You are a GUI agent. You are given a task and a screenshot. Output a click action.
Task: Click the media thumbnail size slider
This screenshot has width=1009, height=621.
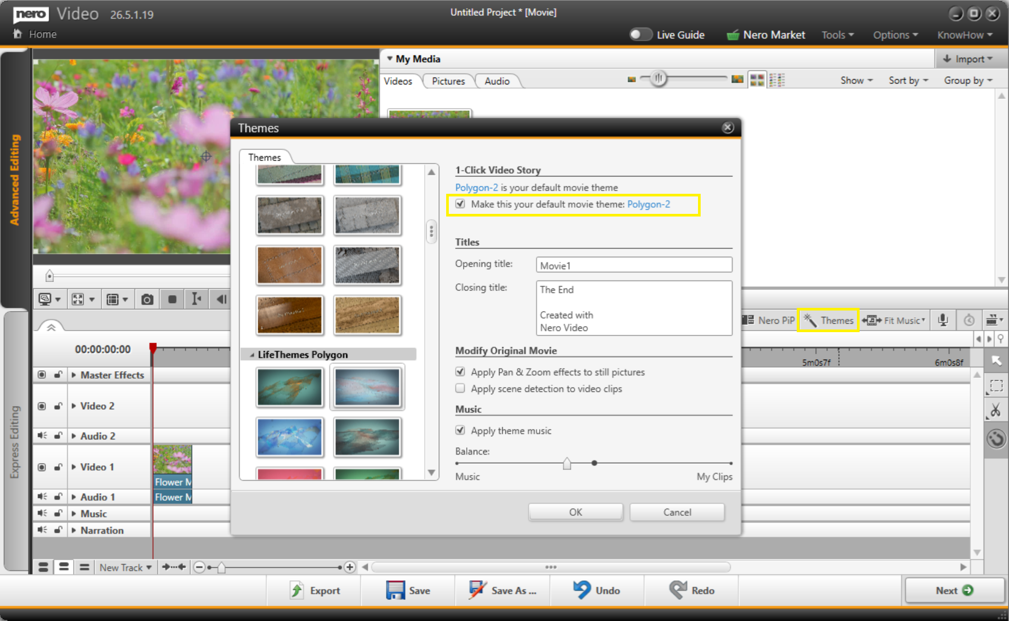click(x=658, y=79)
